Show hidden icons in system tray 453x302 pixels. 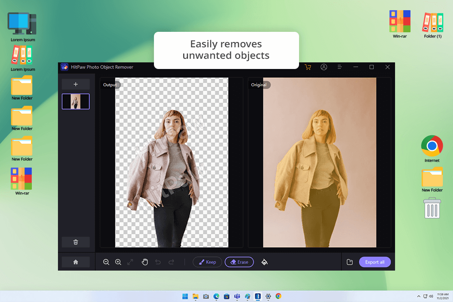tap(418, 296)
